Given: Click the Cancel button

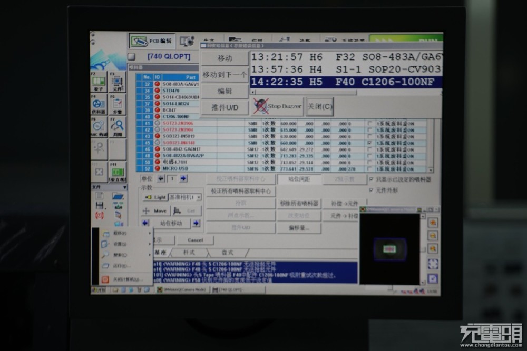Looking at the screenshot, I should point(196,240).
